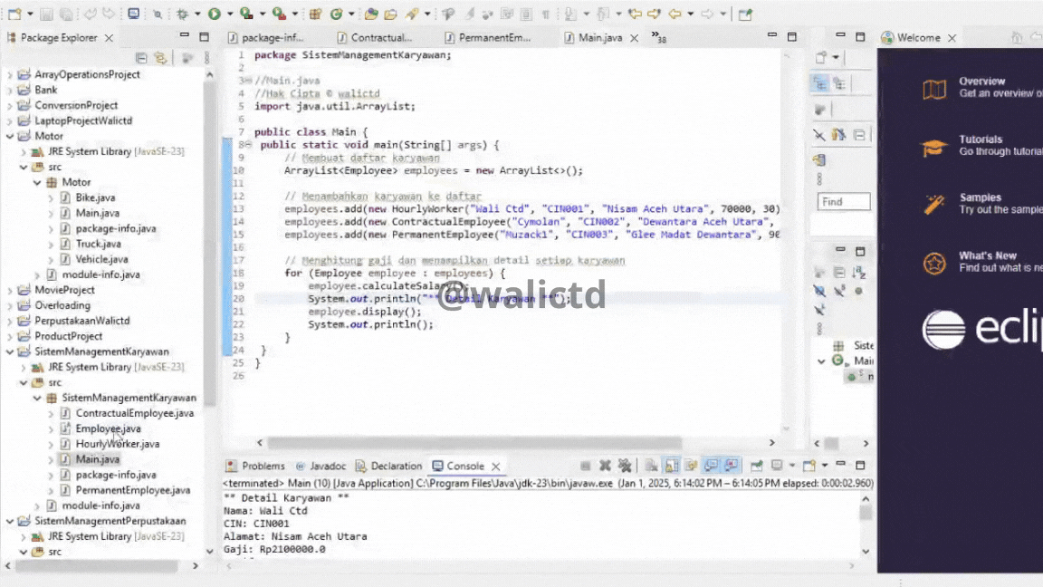Viewport: 1043px width, 587px height.
Task: Click Remove All Terminated Launches icon
Action: [x=625, y=466]
